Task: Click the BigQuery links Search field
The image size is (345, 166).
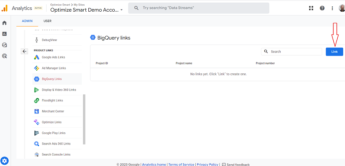Action: click(x=292, y=52)
